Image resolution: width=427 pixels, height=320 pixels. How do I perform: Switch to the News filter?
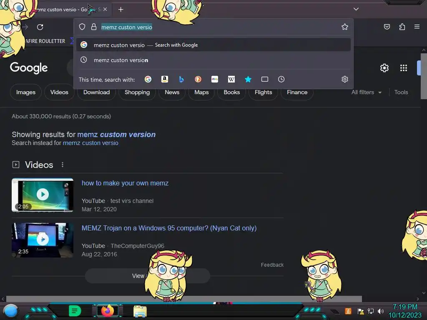[172, 92]
